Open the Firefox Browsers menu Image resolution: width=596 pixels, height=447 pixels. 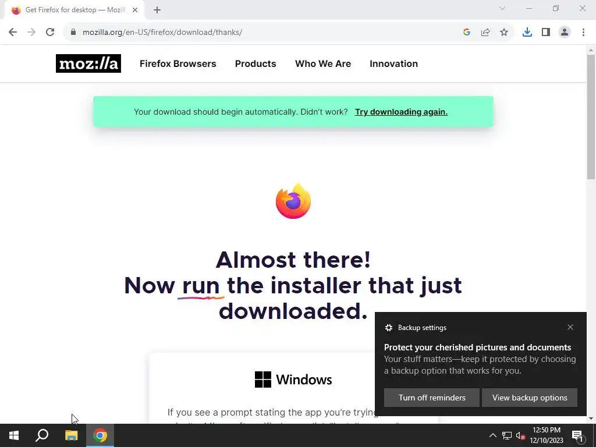pyautogui.click(x=178, y=63)
